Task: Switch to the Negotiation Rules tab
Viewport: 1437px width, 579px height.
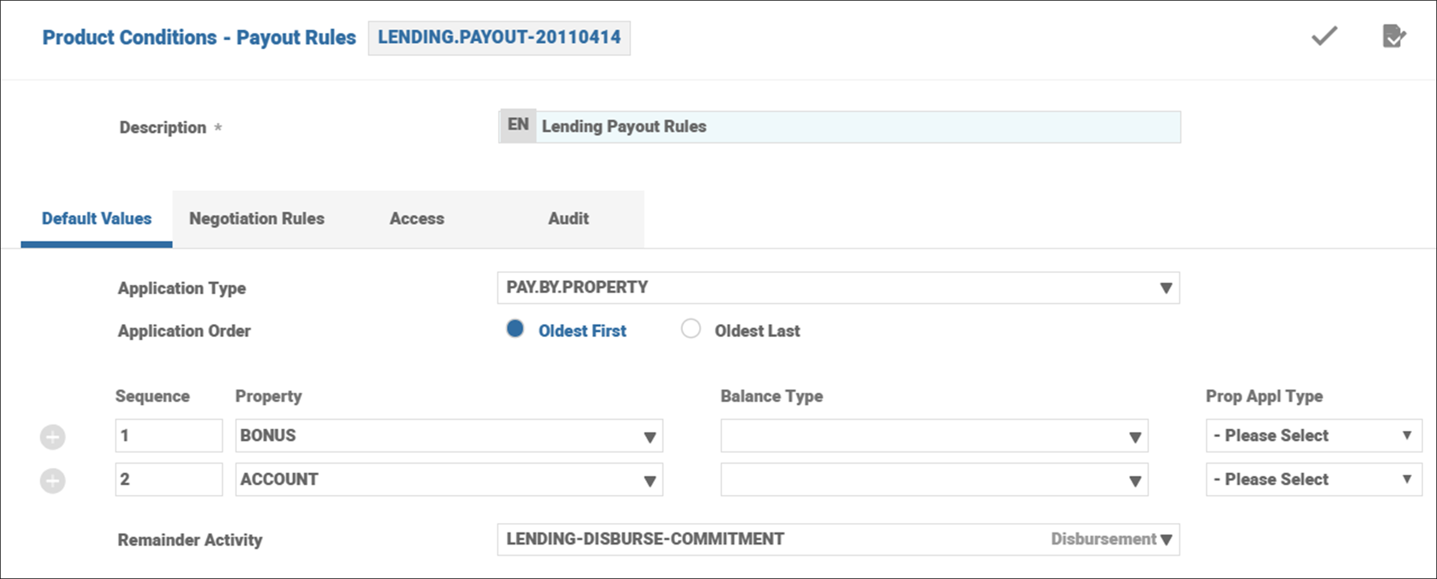Action: pyautogui.click(x=257, y=219)
